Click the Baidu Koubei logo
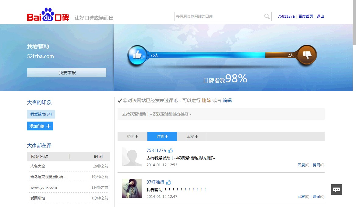 [48, 15]
